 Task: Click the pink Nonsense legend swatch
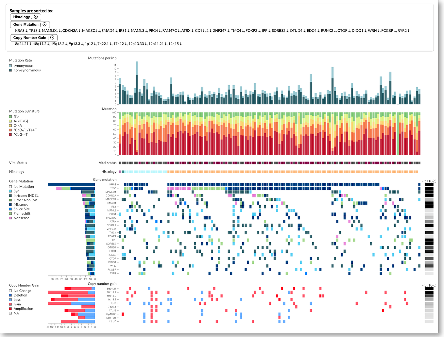pos(10,218)
